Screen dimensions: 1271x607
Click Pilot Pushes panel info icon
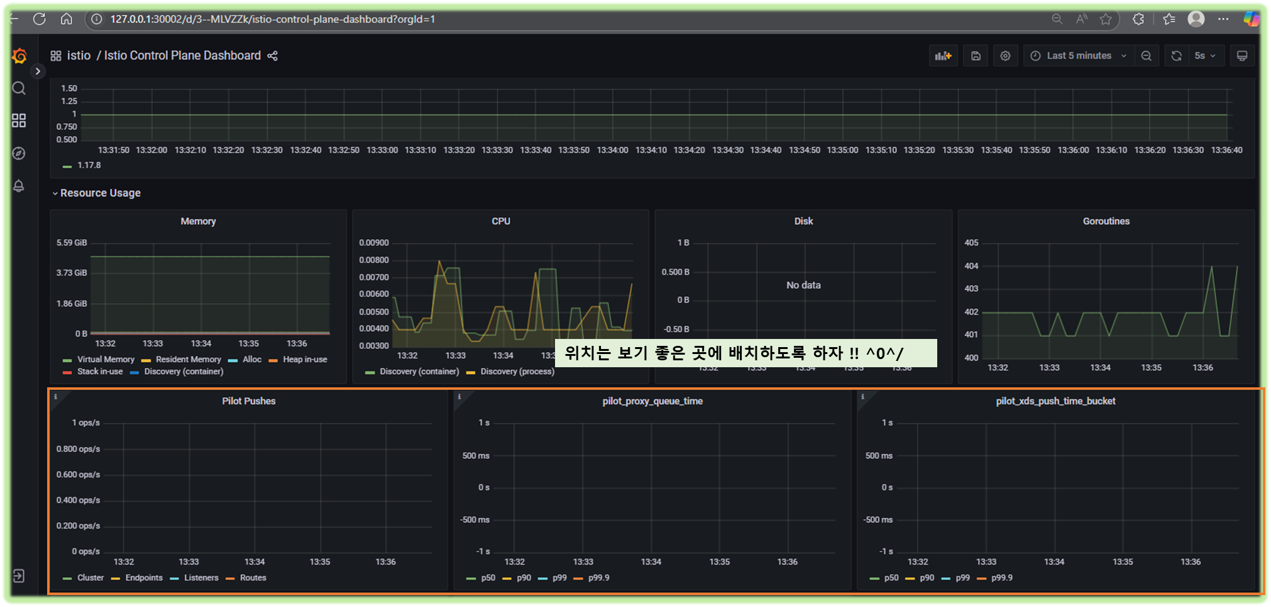coord(56,397)
